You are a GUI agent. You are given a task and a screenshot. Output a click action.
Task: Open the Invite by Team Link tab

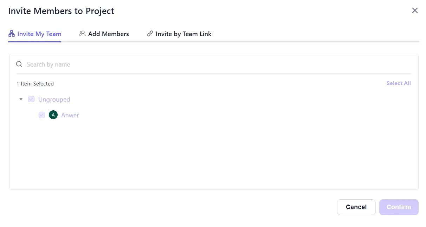pos(183,34)
